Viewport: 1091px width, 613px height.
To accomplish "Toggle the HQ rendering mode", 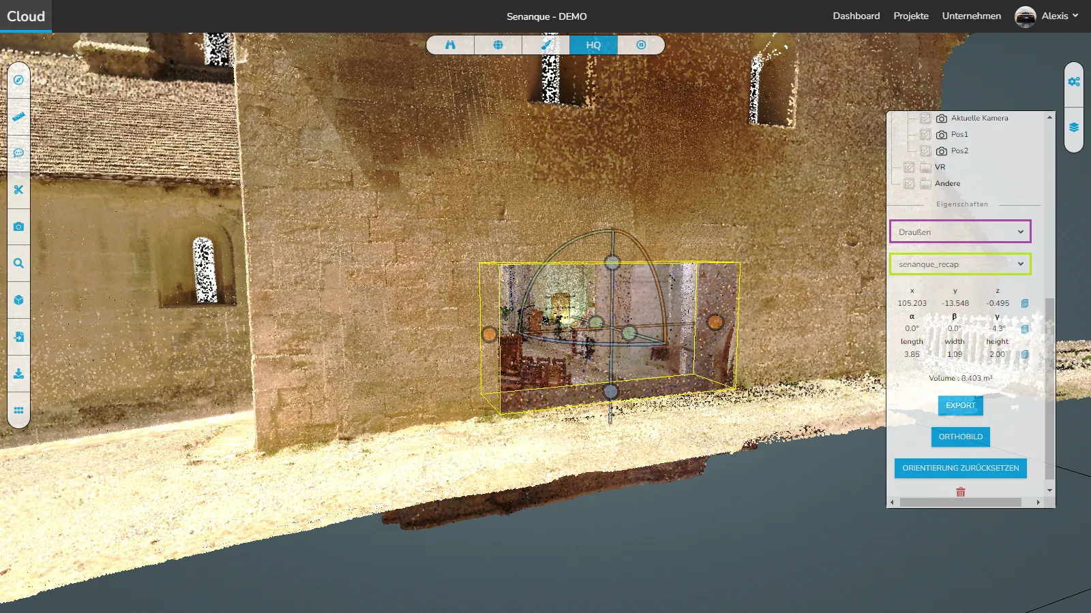I will click(593, 45).
